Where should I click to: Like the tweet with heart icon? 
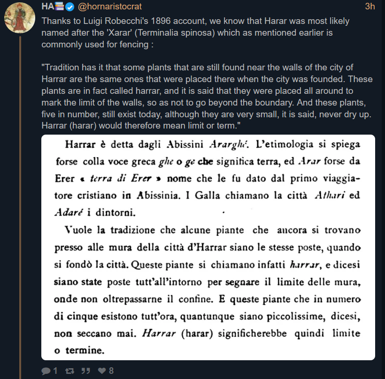click(101, 371)
